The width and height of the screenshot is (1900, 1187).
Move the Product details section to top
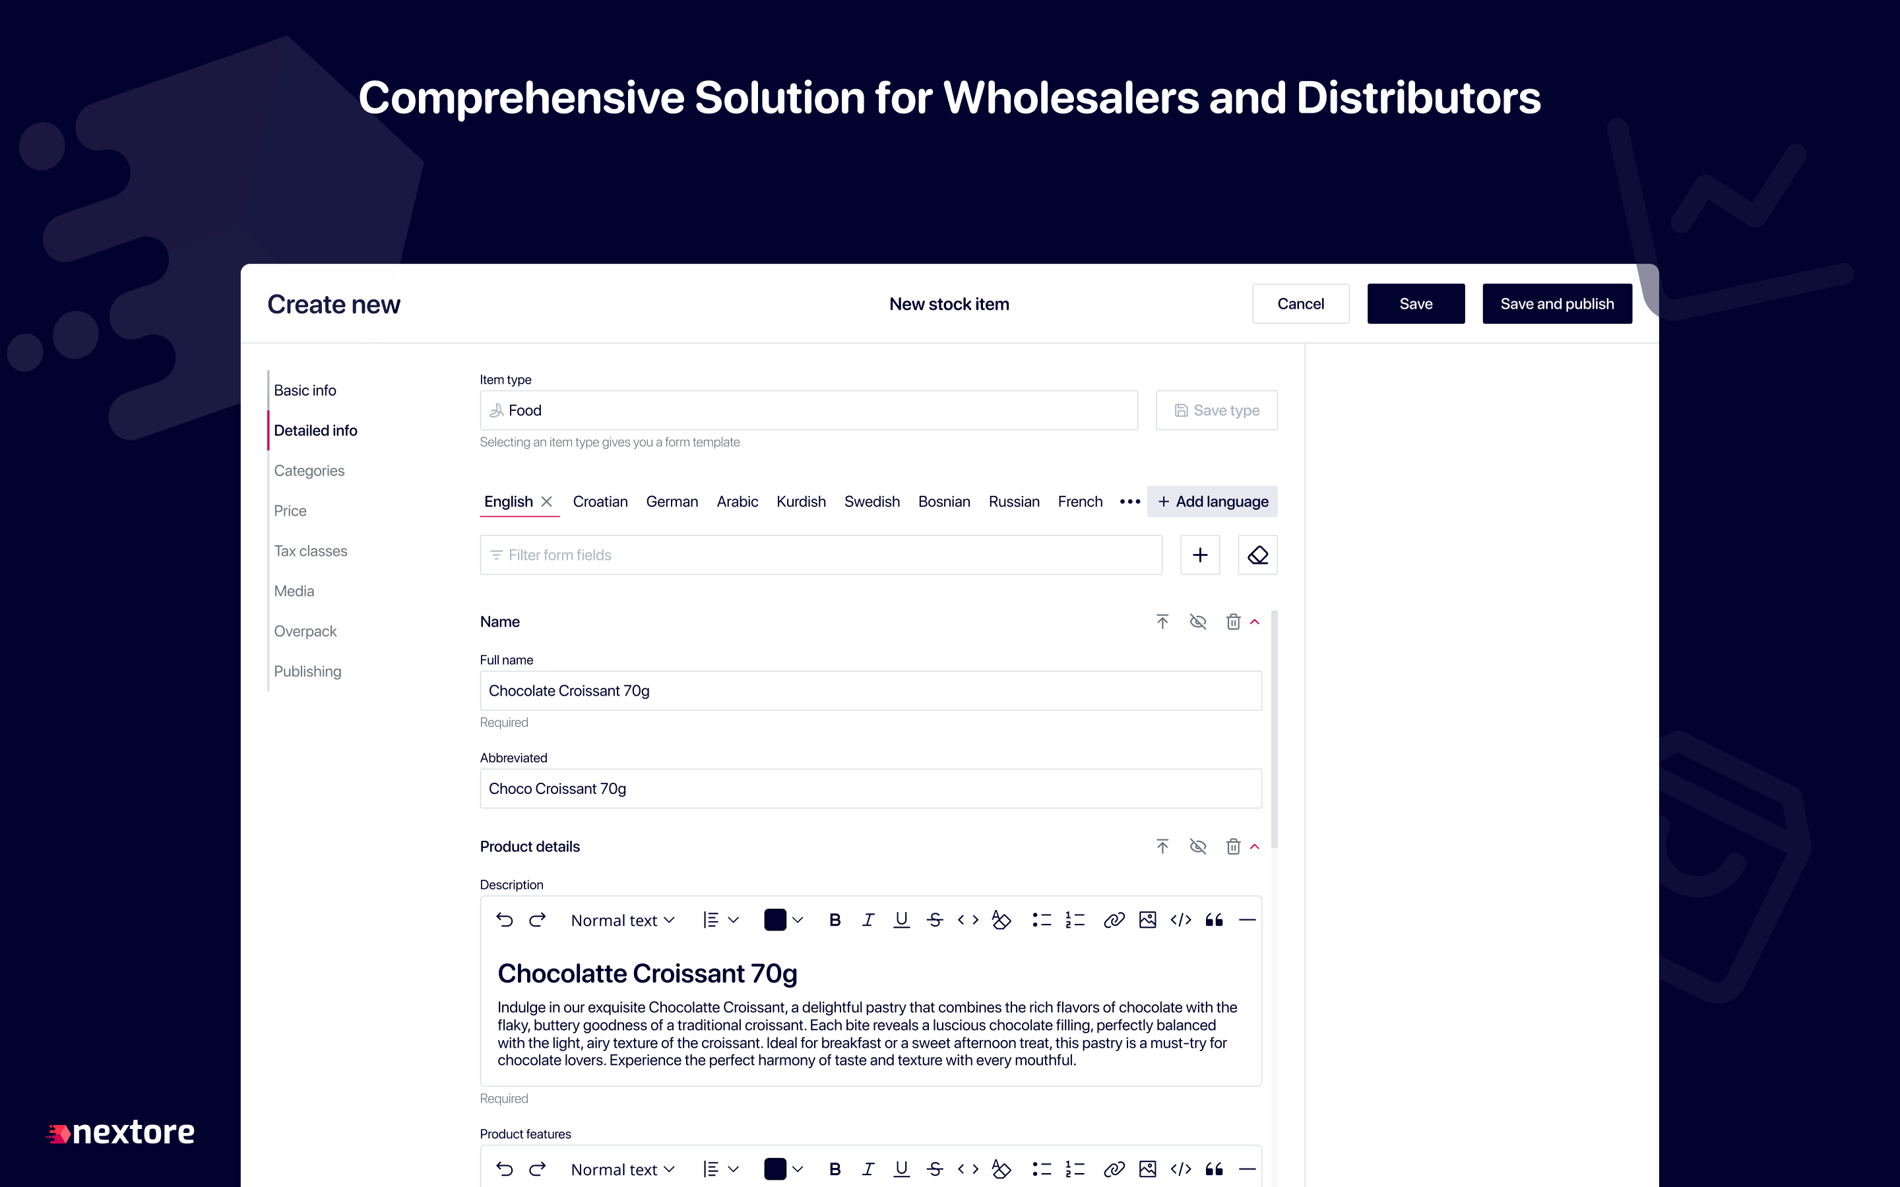(1162, 846)
